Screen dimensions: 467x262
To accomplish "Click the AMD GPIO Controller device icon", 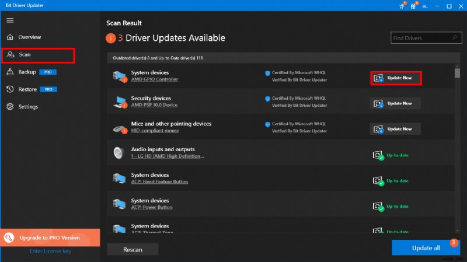I will point(120,76).
